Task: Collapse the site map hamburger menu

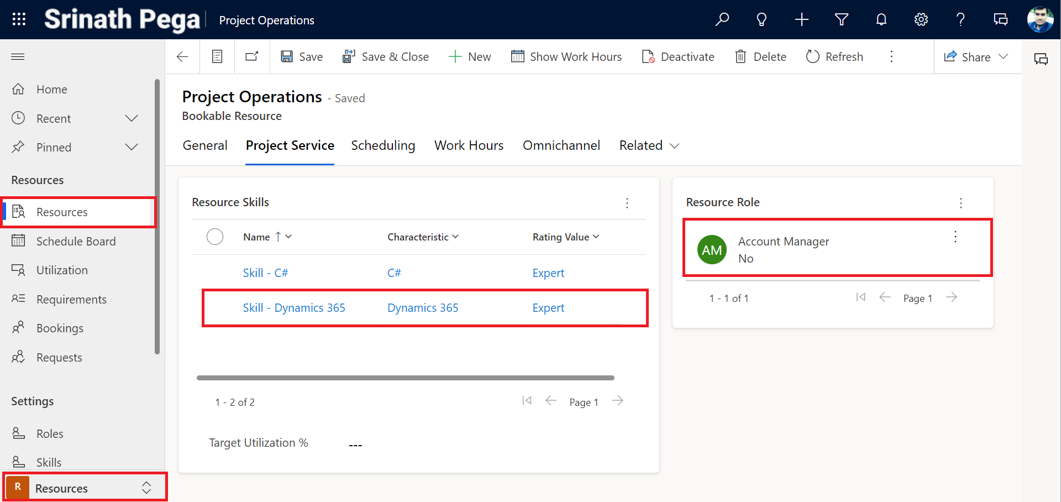Action: (x=18, y=56)
